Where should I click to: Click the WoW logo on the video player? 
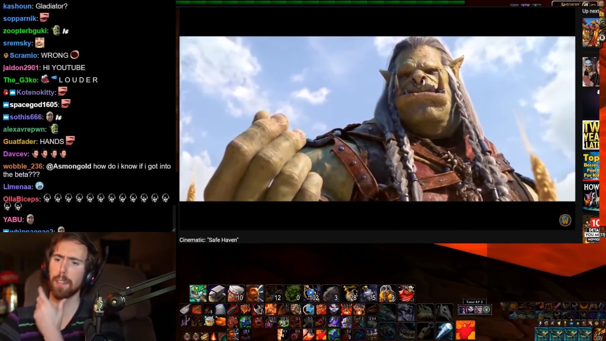(565, 220)
